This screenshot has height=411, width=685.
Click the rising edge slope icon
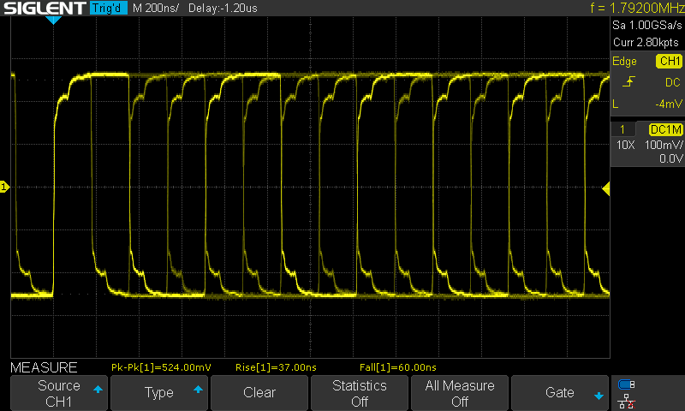[628, 82]
